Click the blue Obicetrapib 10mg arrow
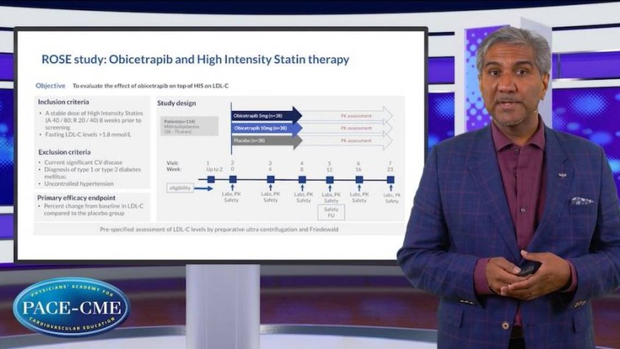This screenshot has height=349, width=620. pyautogui.click(x=266, y=128)
